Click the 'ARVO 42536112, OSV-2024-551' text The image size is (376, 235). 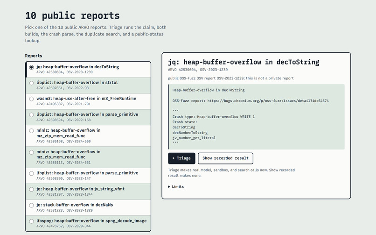pos(63,163)
